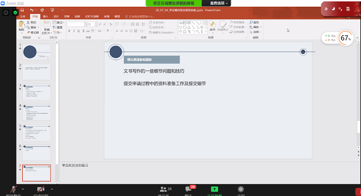The height and width of the screenshot is (196, 361).
Task: Toggle text shadow formatting
Action: point(84,31)
